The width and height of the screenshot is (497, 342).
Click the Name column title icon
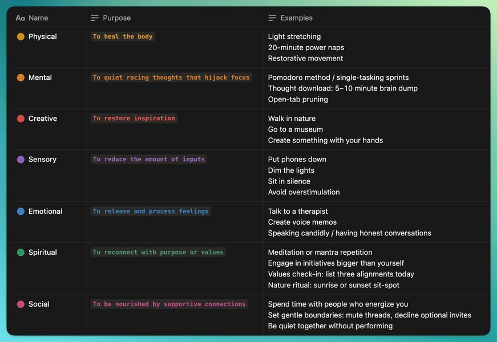(21, 18)
